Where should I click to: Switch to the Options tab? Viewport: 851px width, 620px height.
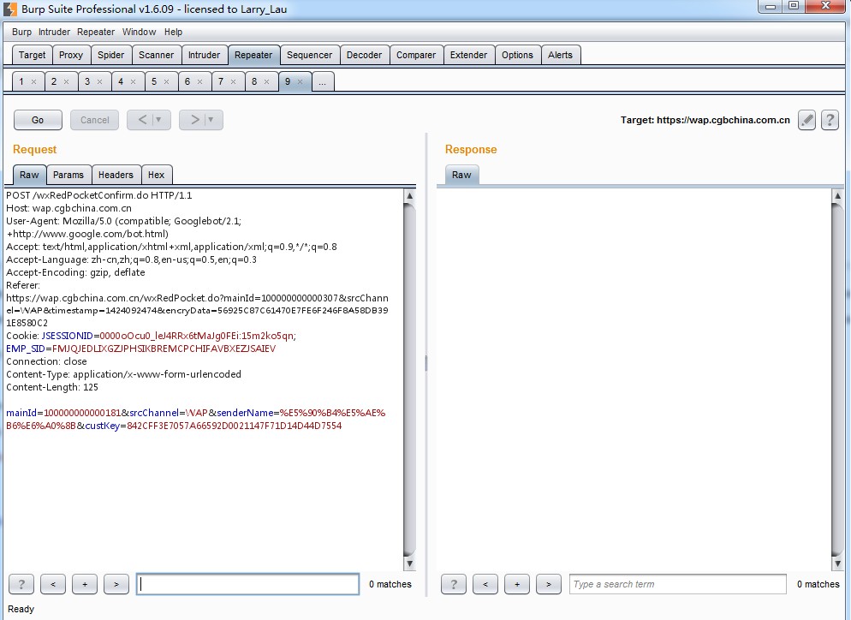517,55
